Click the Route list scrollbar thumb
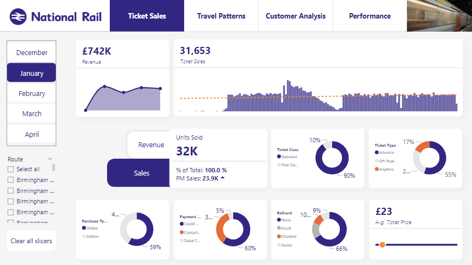Image resolution: width=472 pixels, height=265 pixels. (x=54, y=168)
